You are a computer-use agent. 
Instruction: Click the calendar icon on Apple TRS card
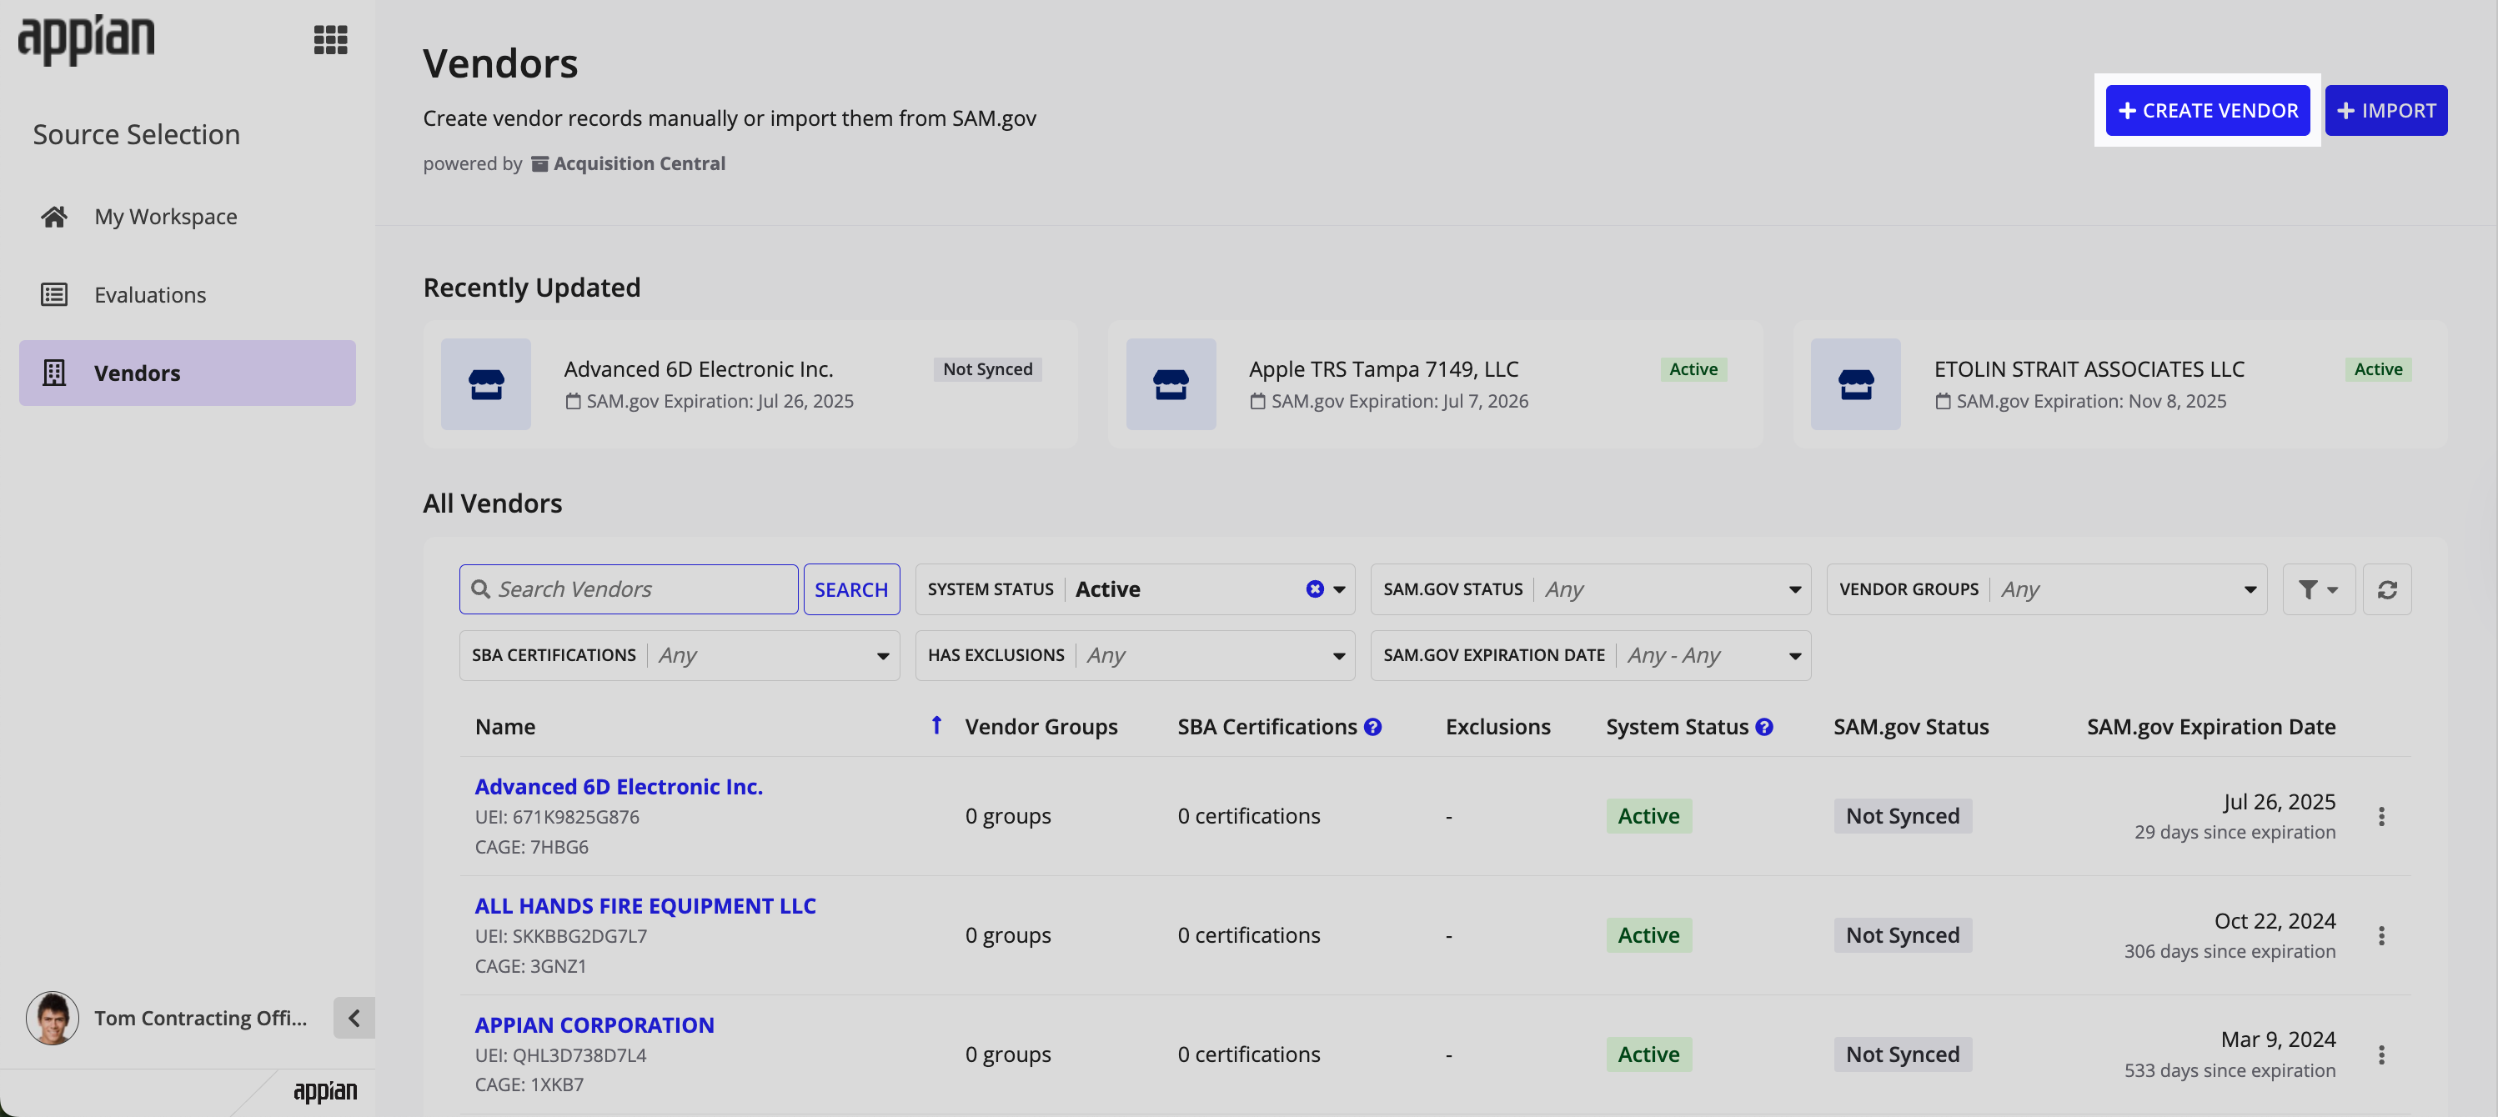point(1257,400)
